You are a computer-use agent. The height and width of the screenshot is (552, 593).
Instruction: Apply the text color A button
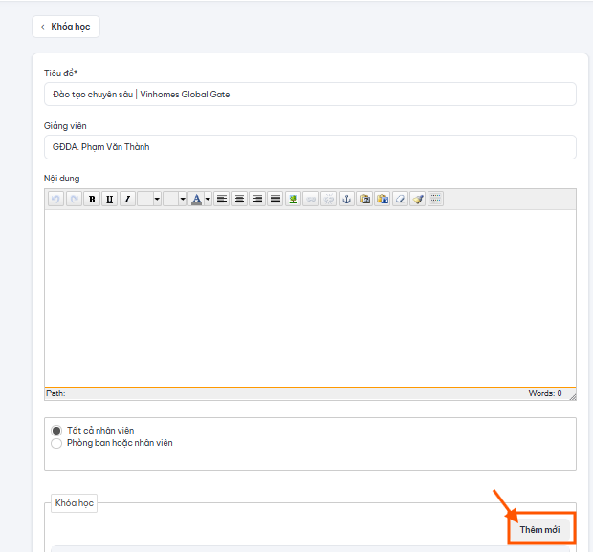196,199
